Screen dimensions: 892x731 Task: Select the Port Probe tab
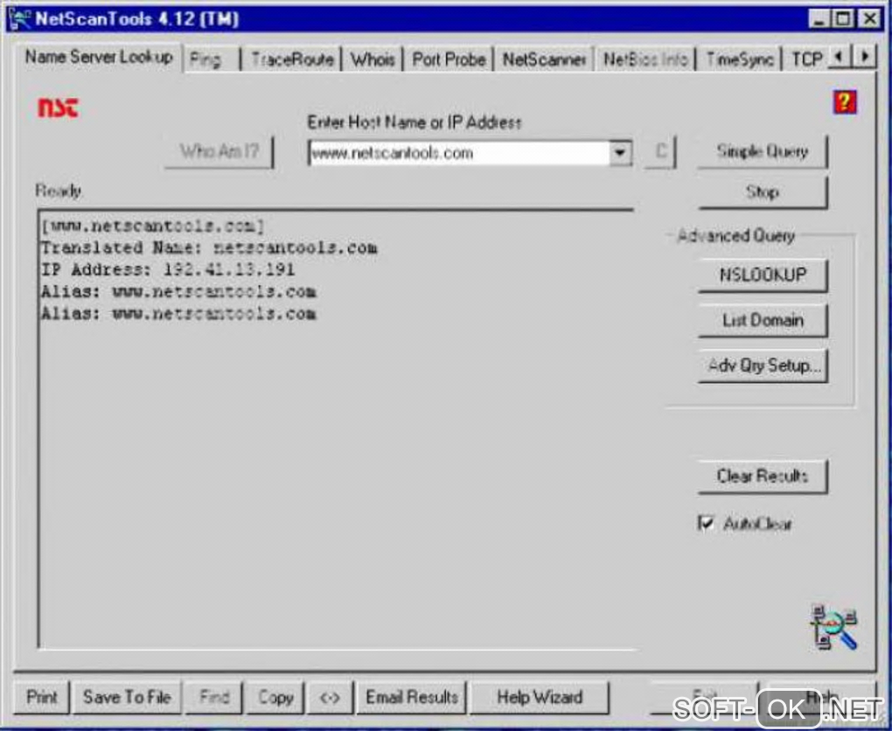click(449, 59)
